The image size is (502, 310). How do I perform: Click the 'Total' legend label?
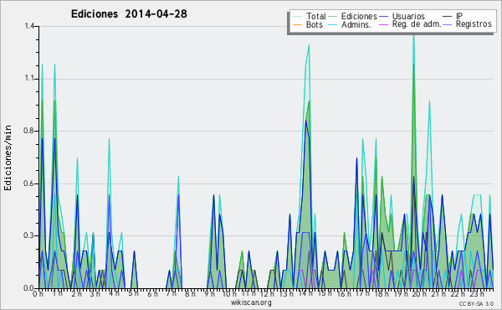click(316, 16)
